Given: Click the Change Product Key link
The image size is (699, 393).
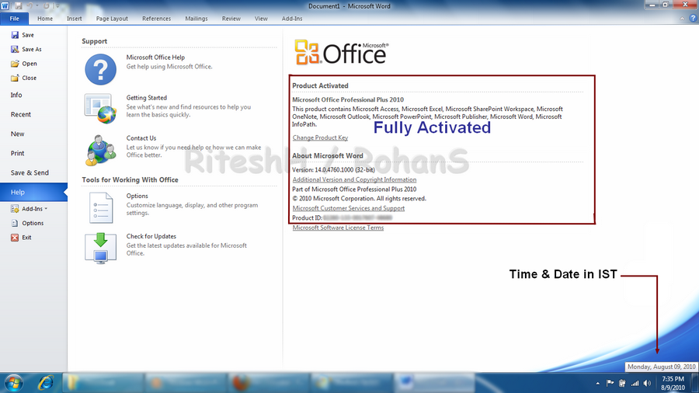Looking at the screenshot, I should tap(320, 137).
